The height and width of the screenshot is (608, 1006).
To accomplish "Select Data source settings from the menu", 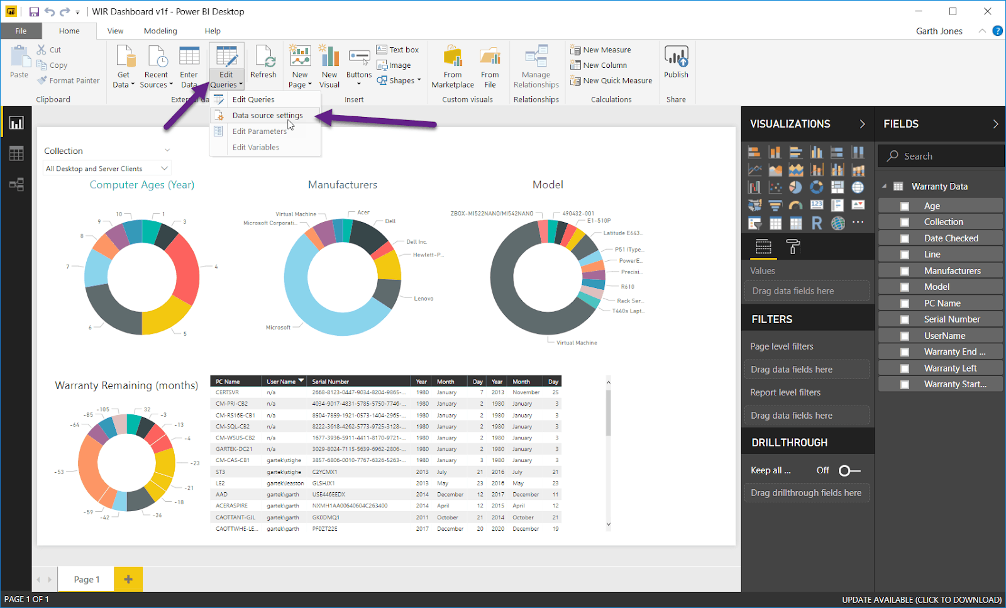I will pyautogui.click(x=267, y=115).
